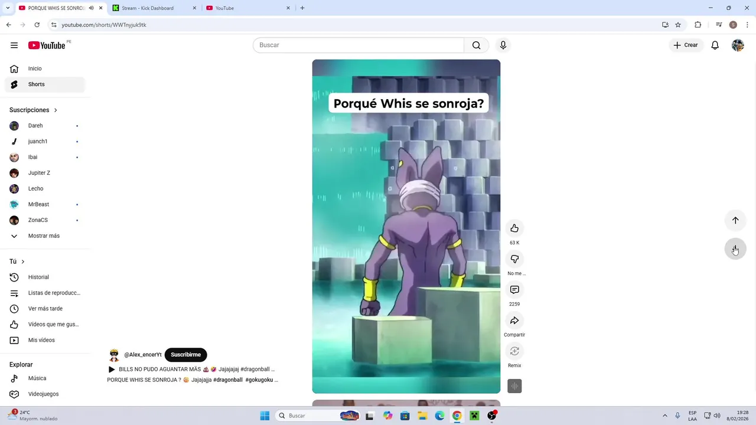The width and height of the screenshot is (756, 425).
Task: Go back in browser history
Action: (8, 25)
